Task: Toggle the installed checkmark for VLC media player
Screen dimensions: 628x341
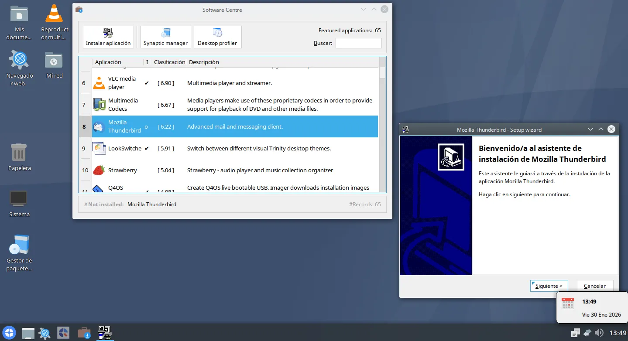Action: tap(147, 83)
